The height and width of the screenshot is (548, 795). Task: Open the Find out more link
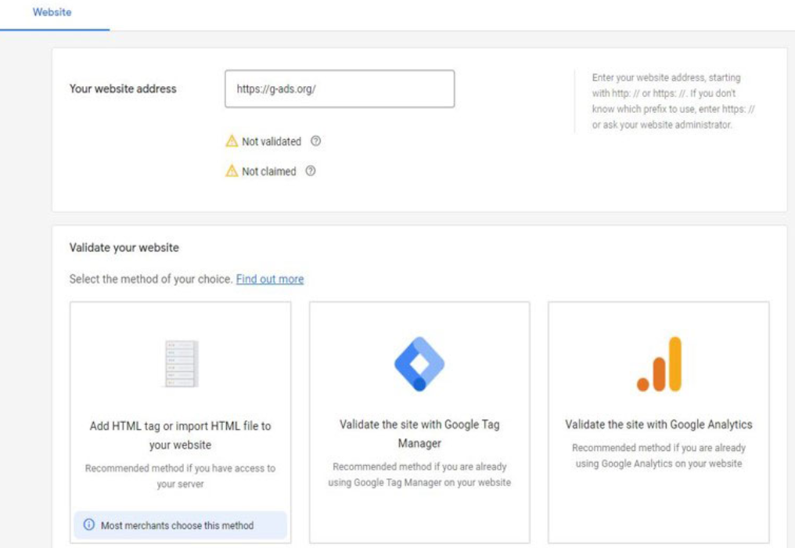pos(270,279)
